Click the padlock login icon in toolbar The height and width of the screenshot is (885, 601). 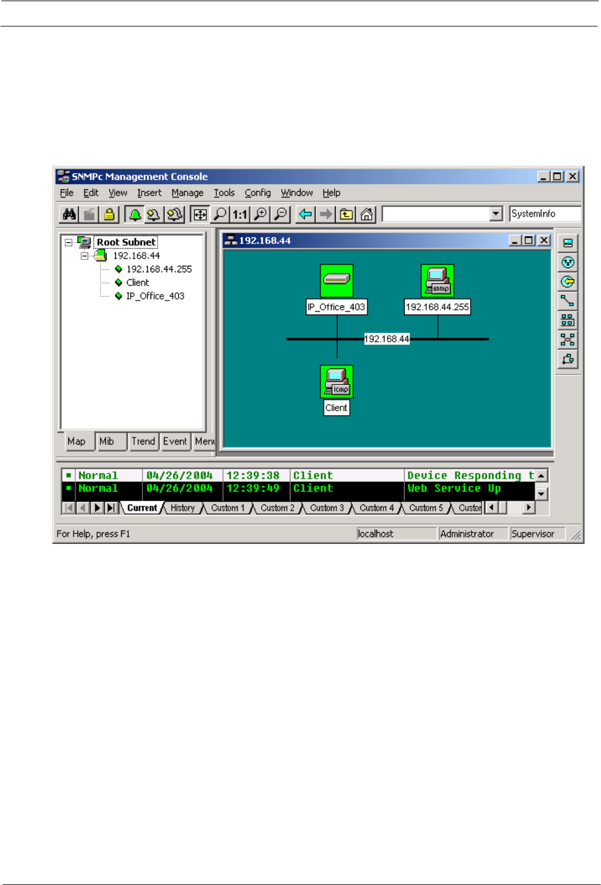(x=109, y=215)
